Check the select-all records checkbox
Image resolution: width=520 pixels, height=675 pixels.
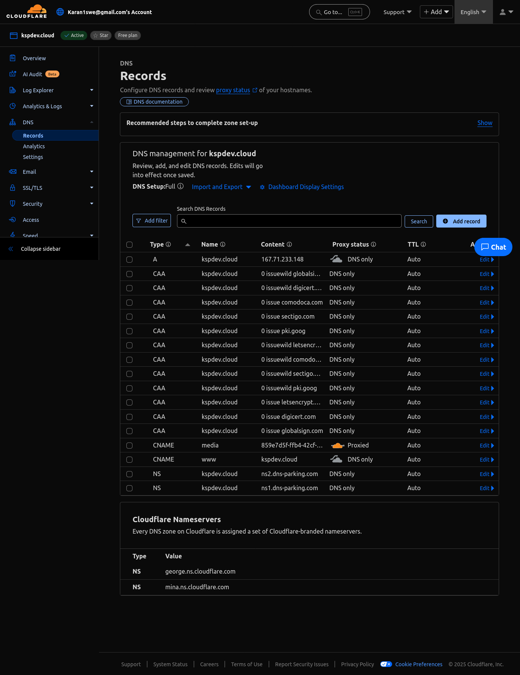[129, 245]
